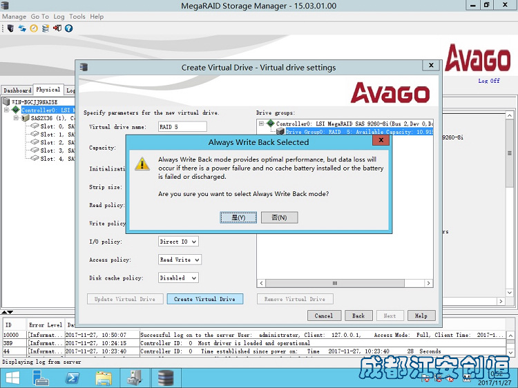This screenshot has width=518, height=388.
Task: Click the red arrow logout toolbar icon
Action: coord(57,28)
